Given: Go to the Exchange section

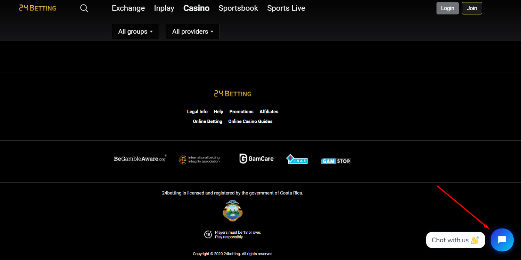Looking at the screenshot, I should [128, 8].
